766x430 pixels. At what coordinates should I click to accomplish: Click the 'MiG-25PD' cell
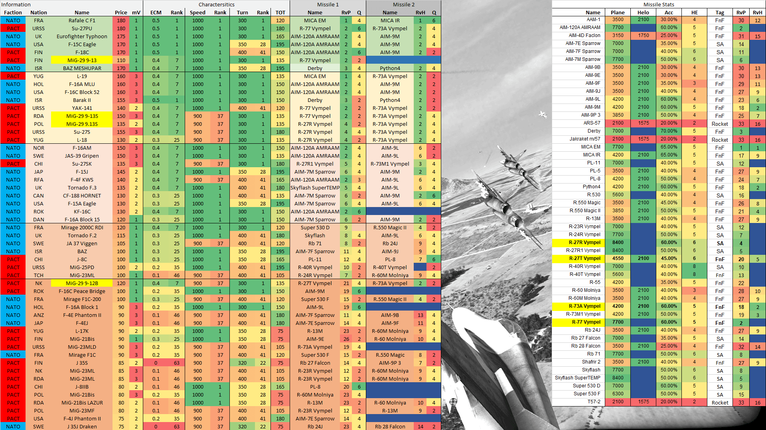point(82,267)
